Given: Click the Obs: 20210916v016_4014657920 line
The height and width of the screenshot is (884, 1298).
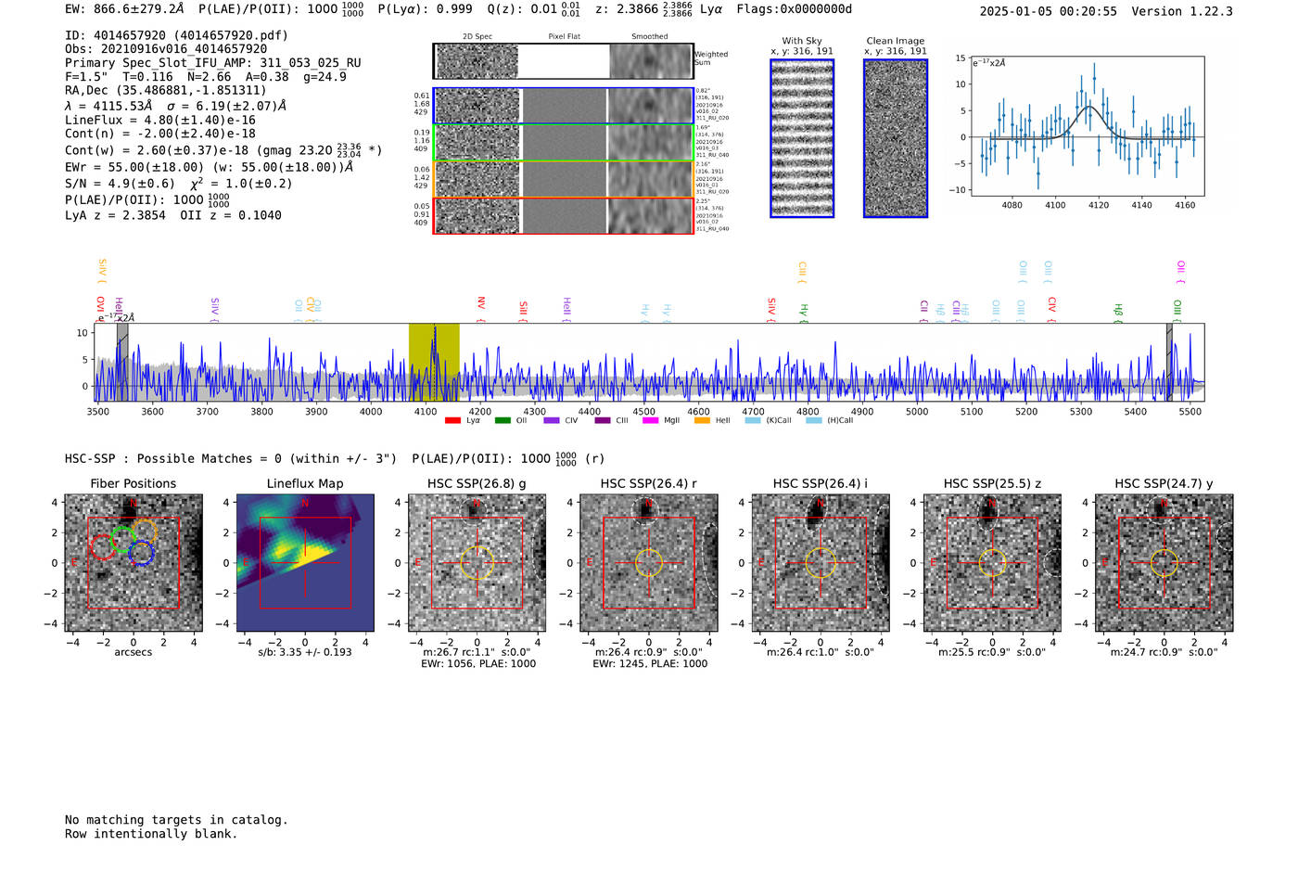Looking at the screenshot, I should (166, 49).
